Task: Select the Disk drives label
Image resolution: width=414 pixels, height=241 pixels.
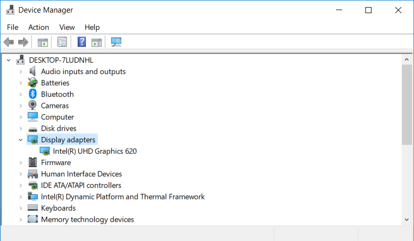Action: (x=59, y=128)
